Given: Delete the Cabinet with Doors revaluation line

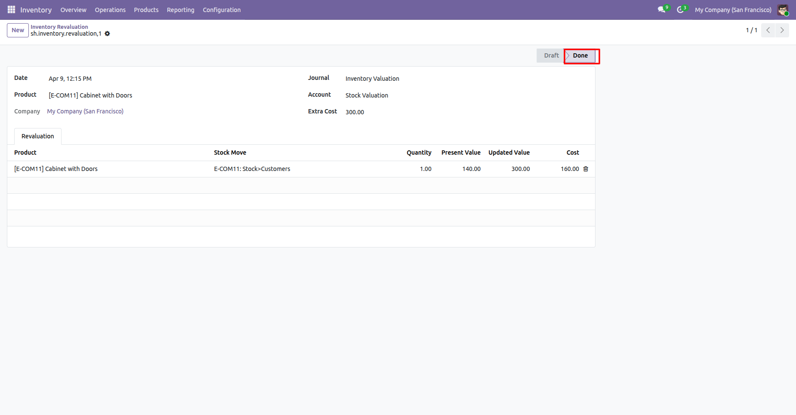Looking at the screenshot, I should (586, 169).
